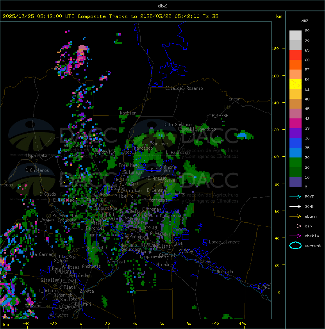This screenshot has width=325, height=329.
Task: Click the 'C_Guido' map label
Action: 48,194
